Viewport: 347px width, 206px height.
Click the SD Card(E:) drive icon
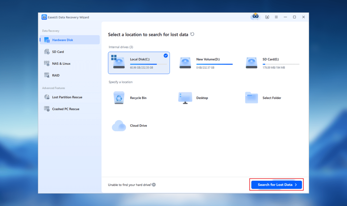click(251, 62)
